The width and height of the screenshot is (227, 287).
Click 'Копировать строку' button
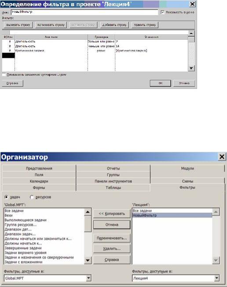point(51,25)
